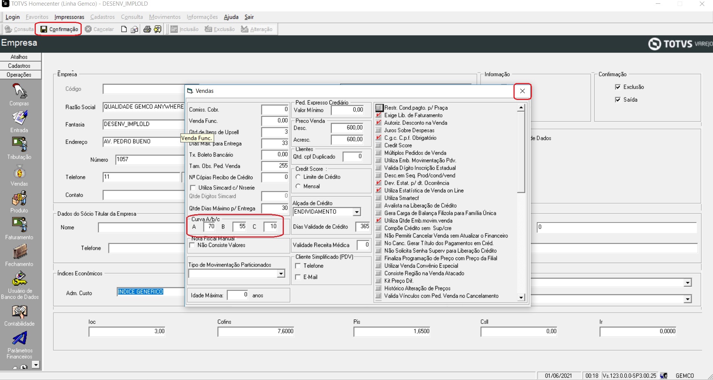Click the Cancelar toolbar button
Viewport: 713px width, 380px height.
[x=100, y=29]
